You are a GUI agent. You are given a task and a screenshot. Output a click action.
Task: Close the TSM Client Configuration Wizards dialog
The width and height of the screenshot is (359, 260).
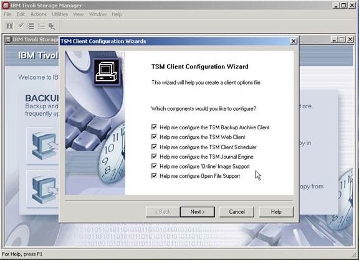tap(294, 41)
